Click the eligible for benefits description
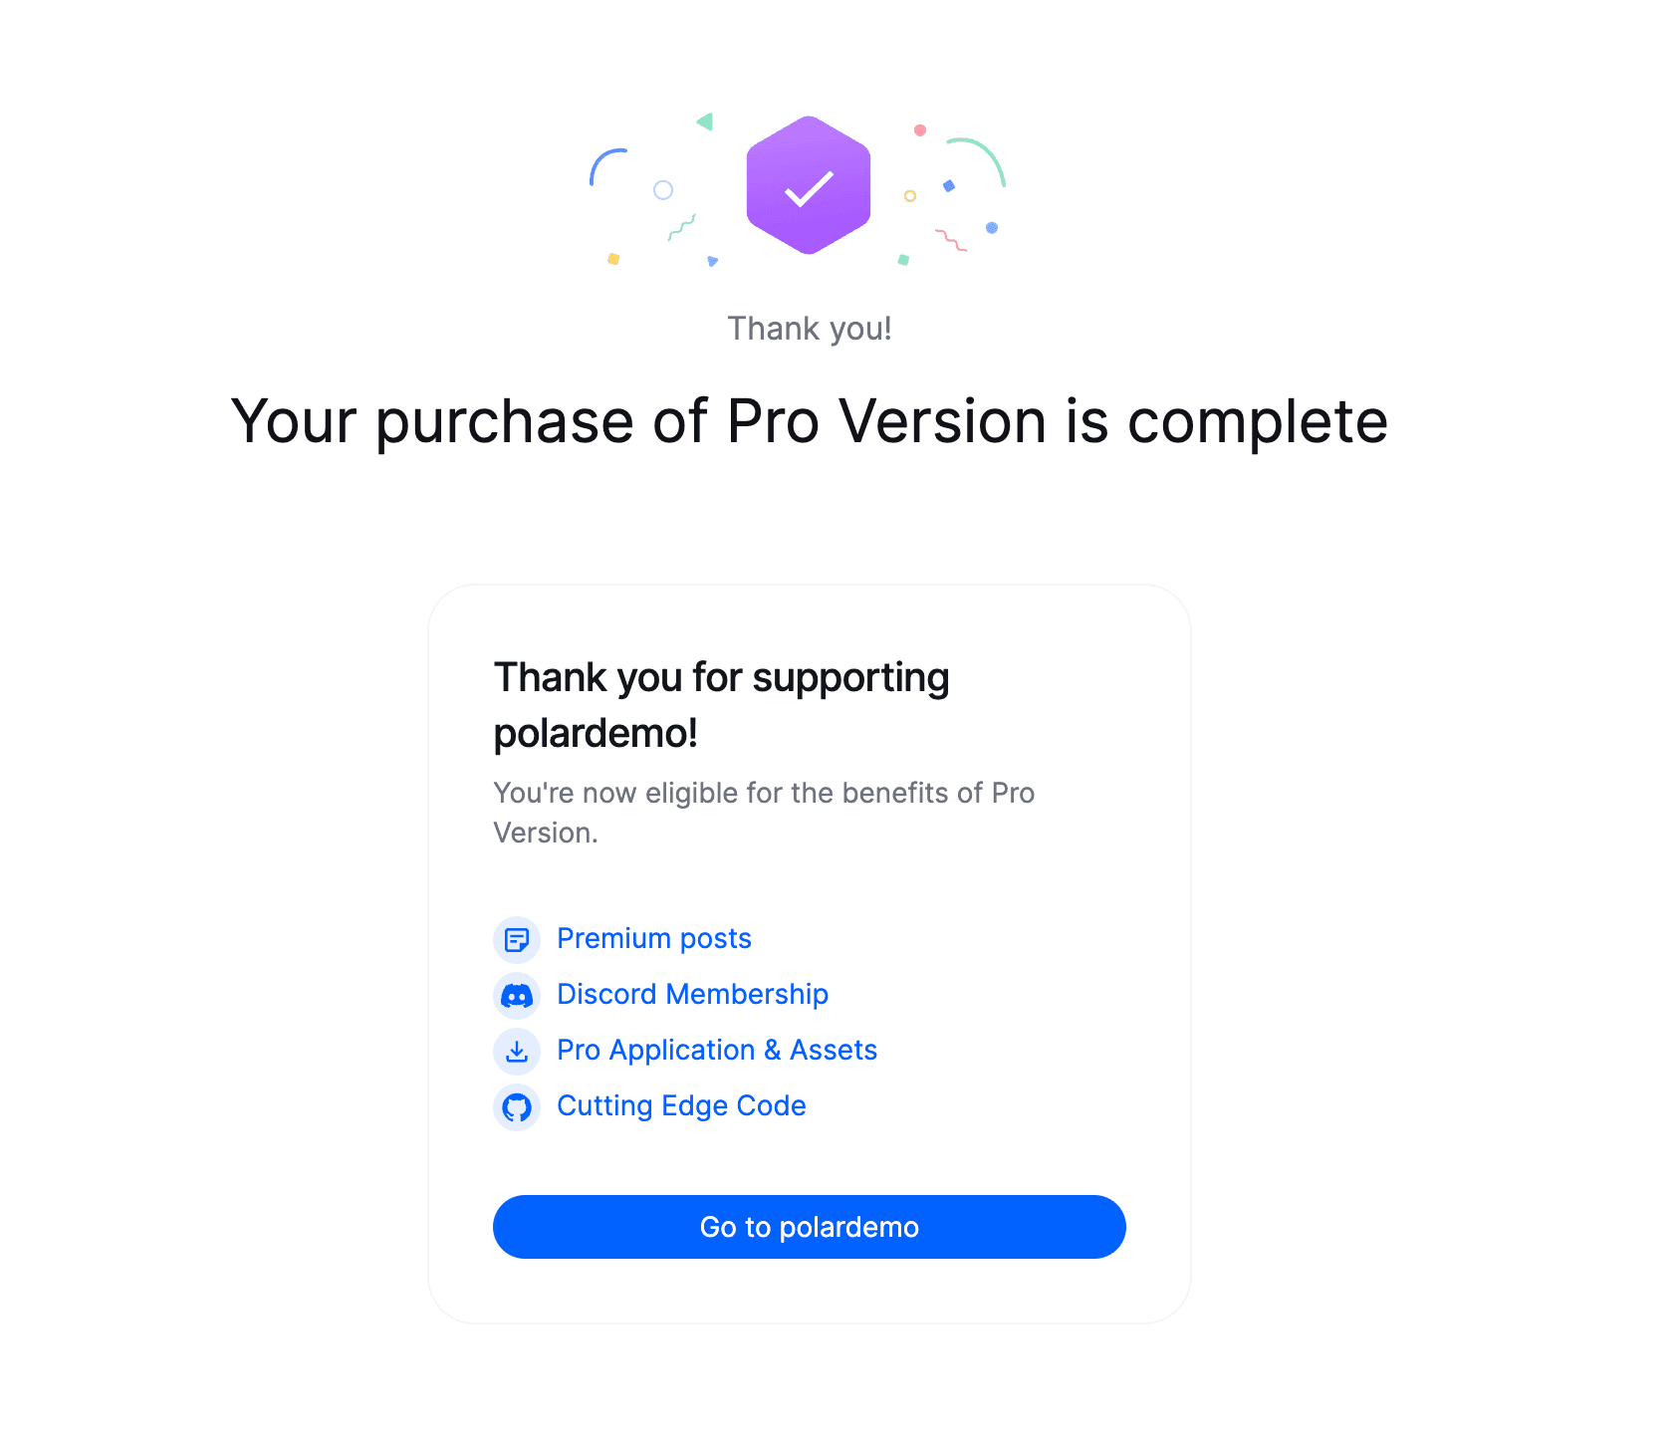 pyautogui.click(x=764, y=812)
